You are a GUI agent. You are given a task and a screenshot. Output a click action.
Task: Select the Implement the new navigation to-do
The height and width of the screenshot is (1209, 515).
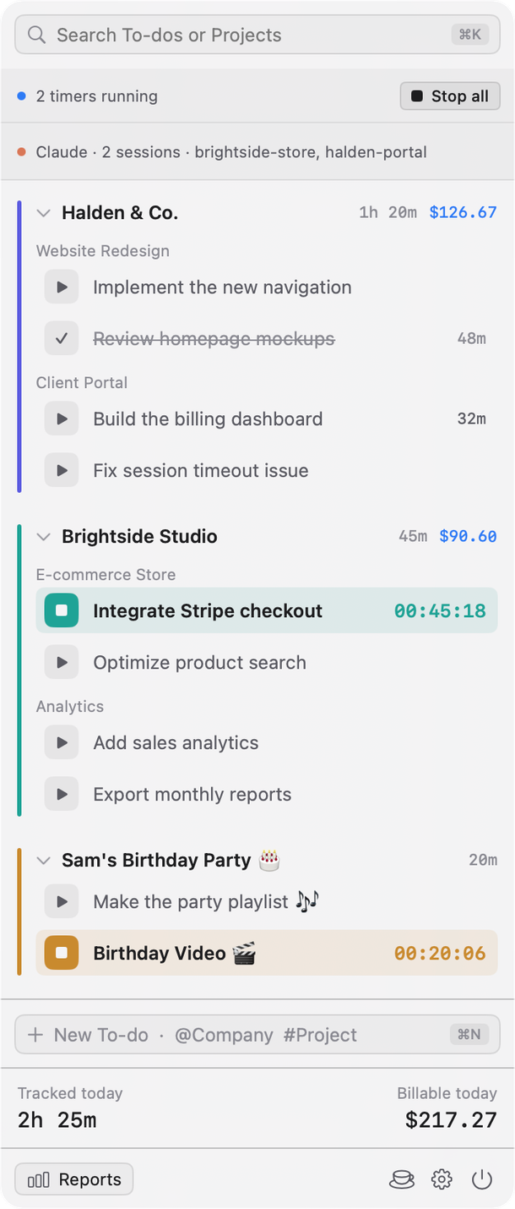pyautogui.click(x=222, y=287)
